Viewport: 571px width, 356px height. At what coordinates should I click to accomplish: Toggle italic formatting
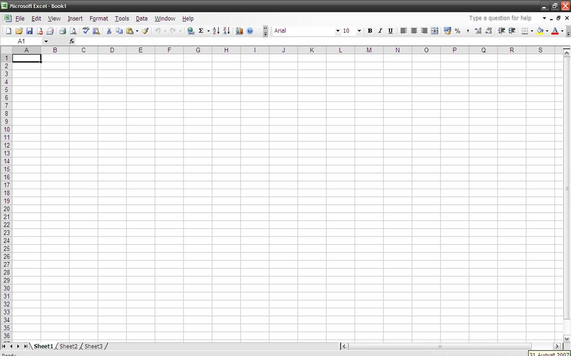[x=380, y=31]
